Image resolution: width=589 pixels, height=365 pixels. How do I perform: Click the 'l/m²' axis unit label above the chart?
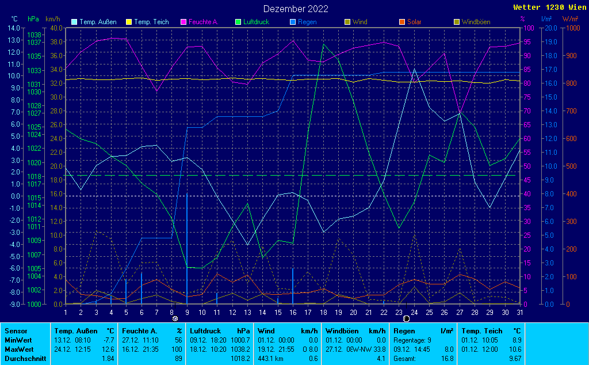(546, 19)
